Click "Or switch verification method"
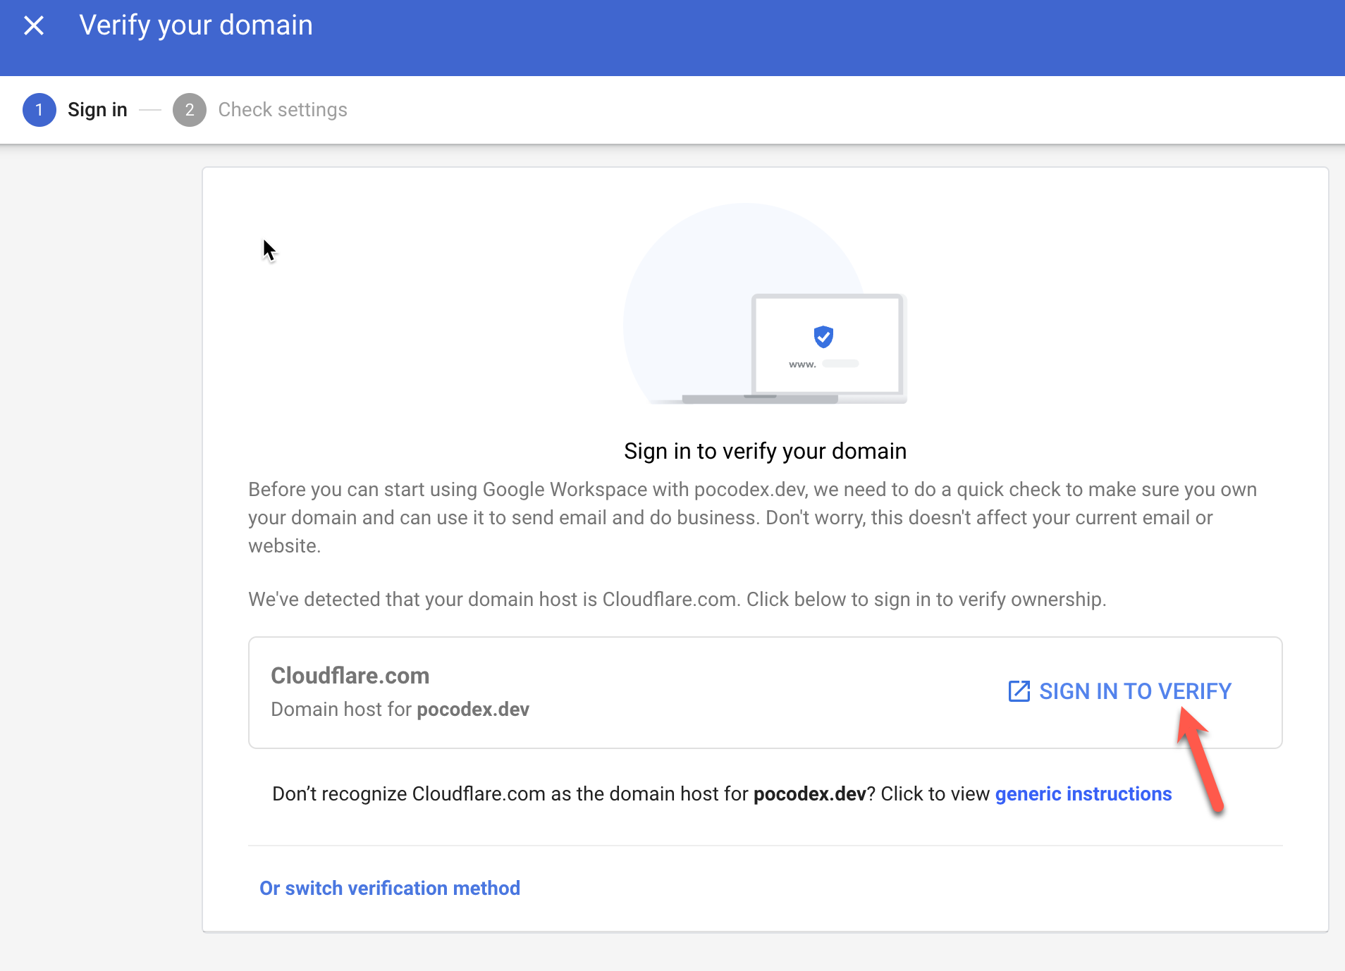Screen dimensions: 1345x971 tap(390, 888)
